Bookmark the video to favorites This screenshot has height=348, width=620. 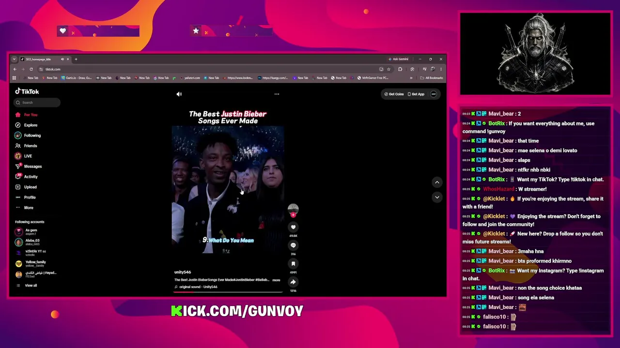pos(293,264)
